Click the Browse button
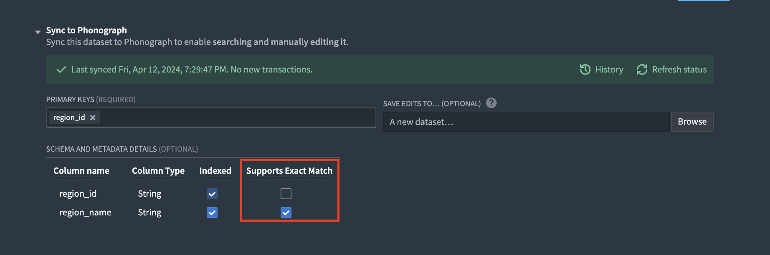The width and height of the screenshot is (770, 255). pyautogui.click(x=692, y=122)
